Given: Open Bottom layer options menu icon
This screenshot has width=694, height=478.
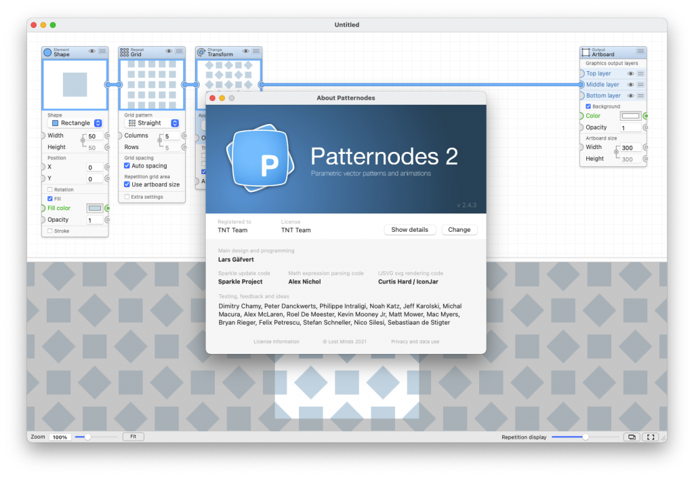Looking at the screenshot, I should 640,96.
